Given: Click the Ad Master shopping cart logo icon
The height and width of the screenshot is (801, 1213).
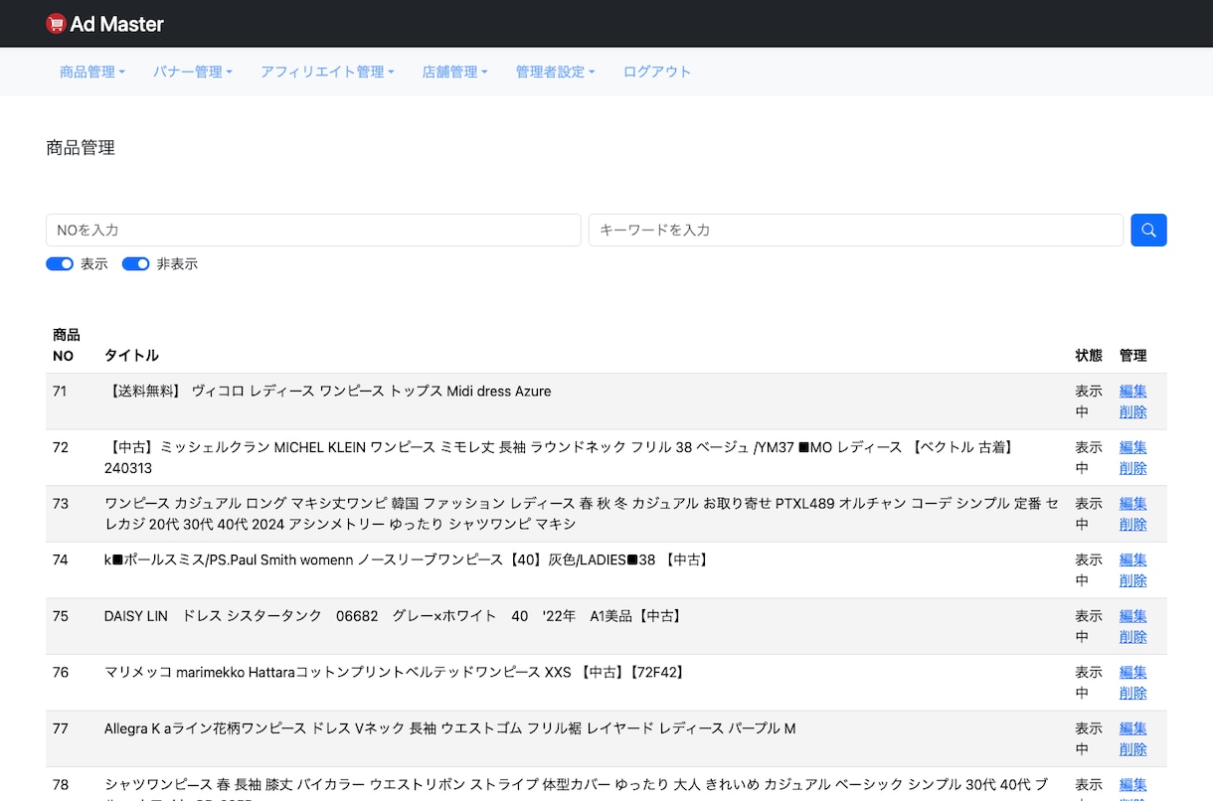Looking at the screenshot, I should click(x=56, y=24).
